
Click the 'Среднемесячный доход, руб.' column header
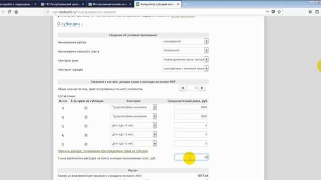pyautogui.click(x=188, y=101)
